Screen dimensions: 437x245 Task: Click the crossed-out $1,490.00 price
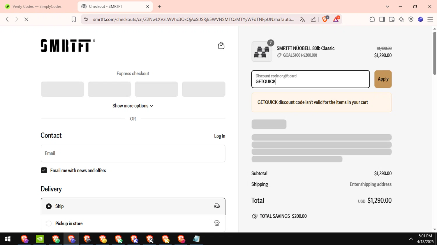[x=384, y=49]
